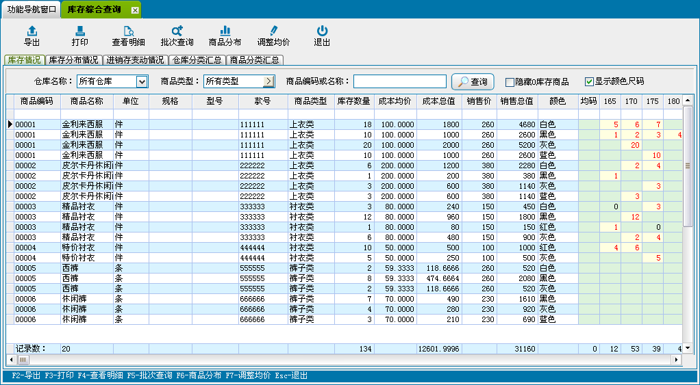Click 西裤 name in the 黑色 row
The width and height of the screenshot is (700, 385).
click(x=70, y=278)
